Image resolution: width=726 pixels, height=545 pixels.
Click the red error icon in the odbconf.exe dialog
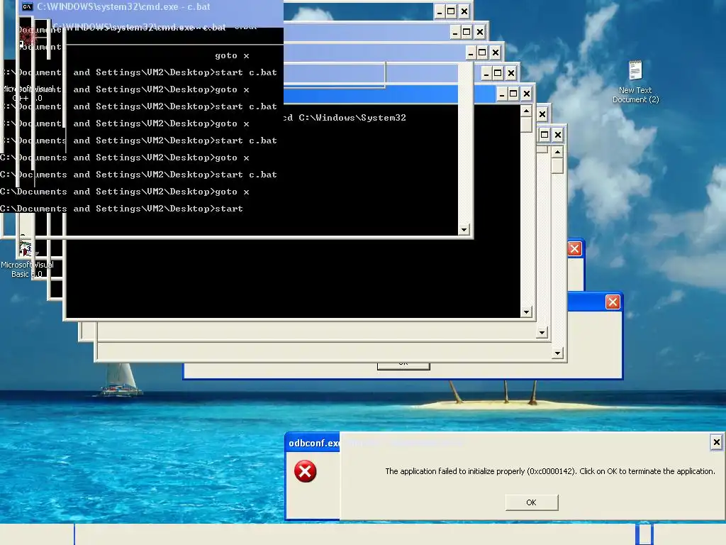(305, 471)
